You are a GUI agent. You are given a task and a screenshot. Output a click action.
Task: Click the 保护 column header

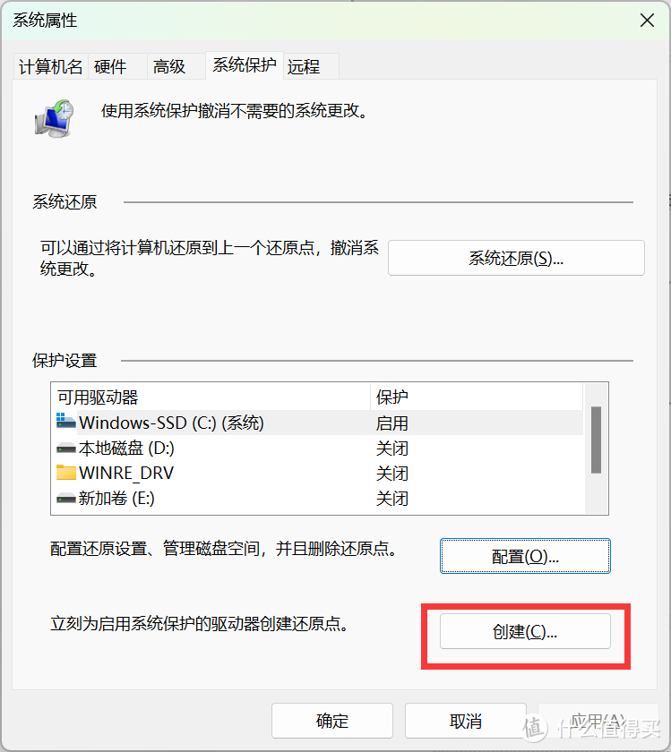477,397
